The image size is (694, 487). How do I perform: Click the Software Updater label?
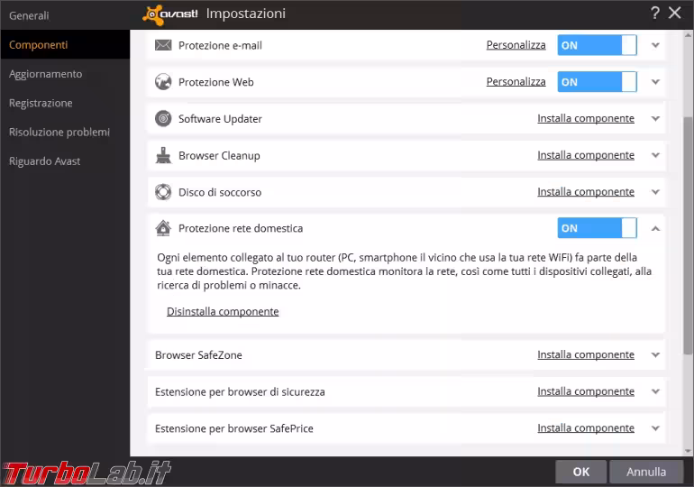tap(220, 119)
